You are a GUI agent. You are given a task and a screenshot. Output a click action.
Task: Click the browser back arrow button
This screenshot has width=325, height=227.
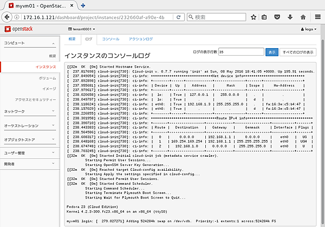click(x=6, y=18)
